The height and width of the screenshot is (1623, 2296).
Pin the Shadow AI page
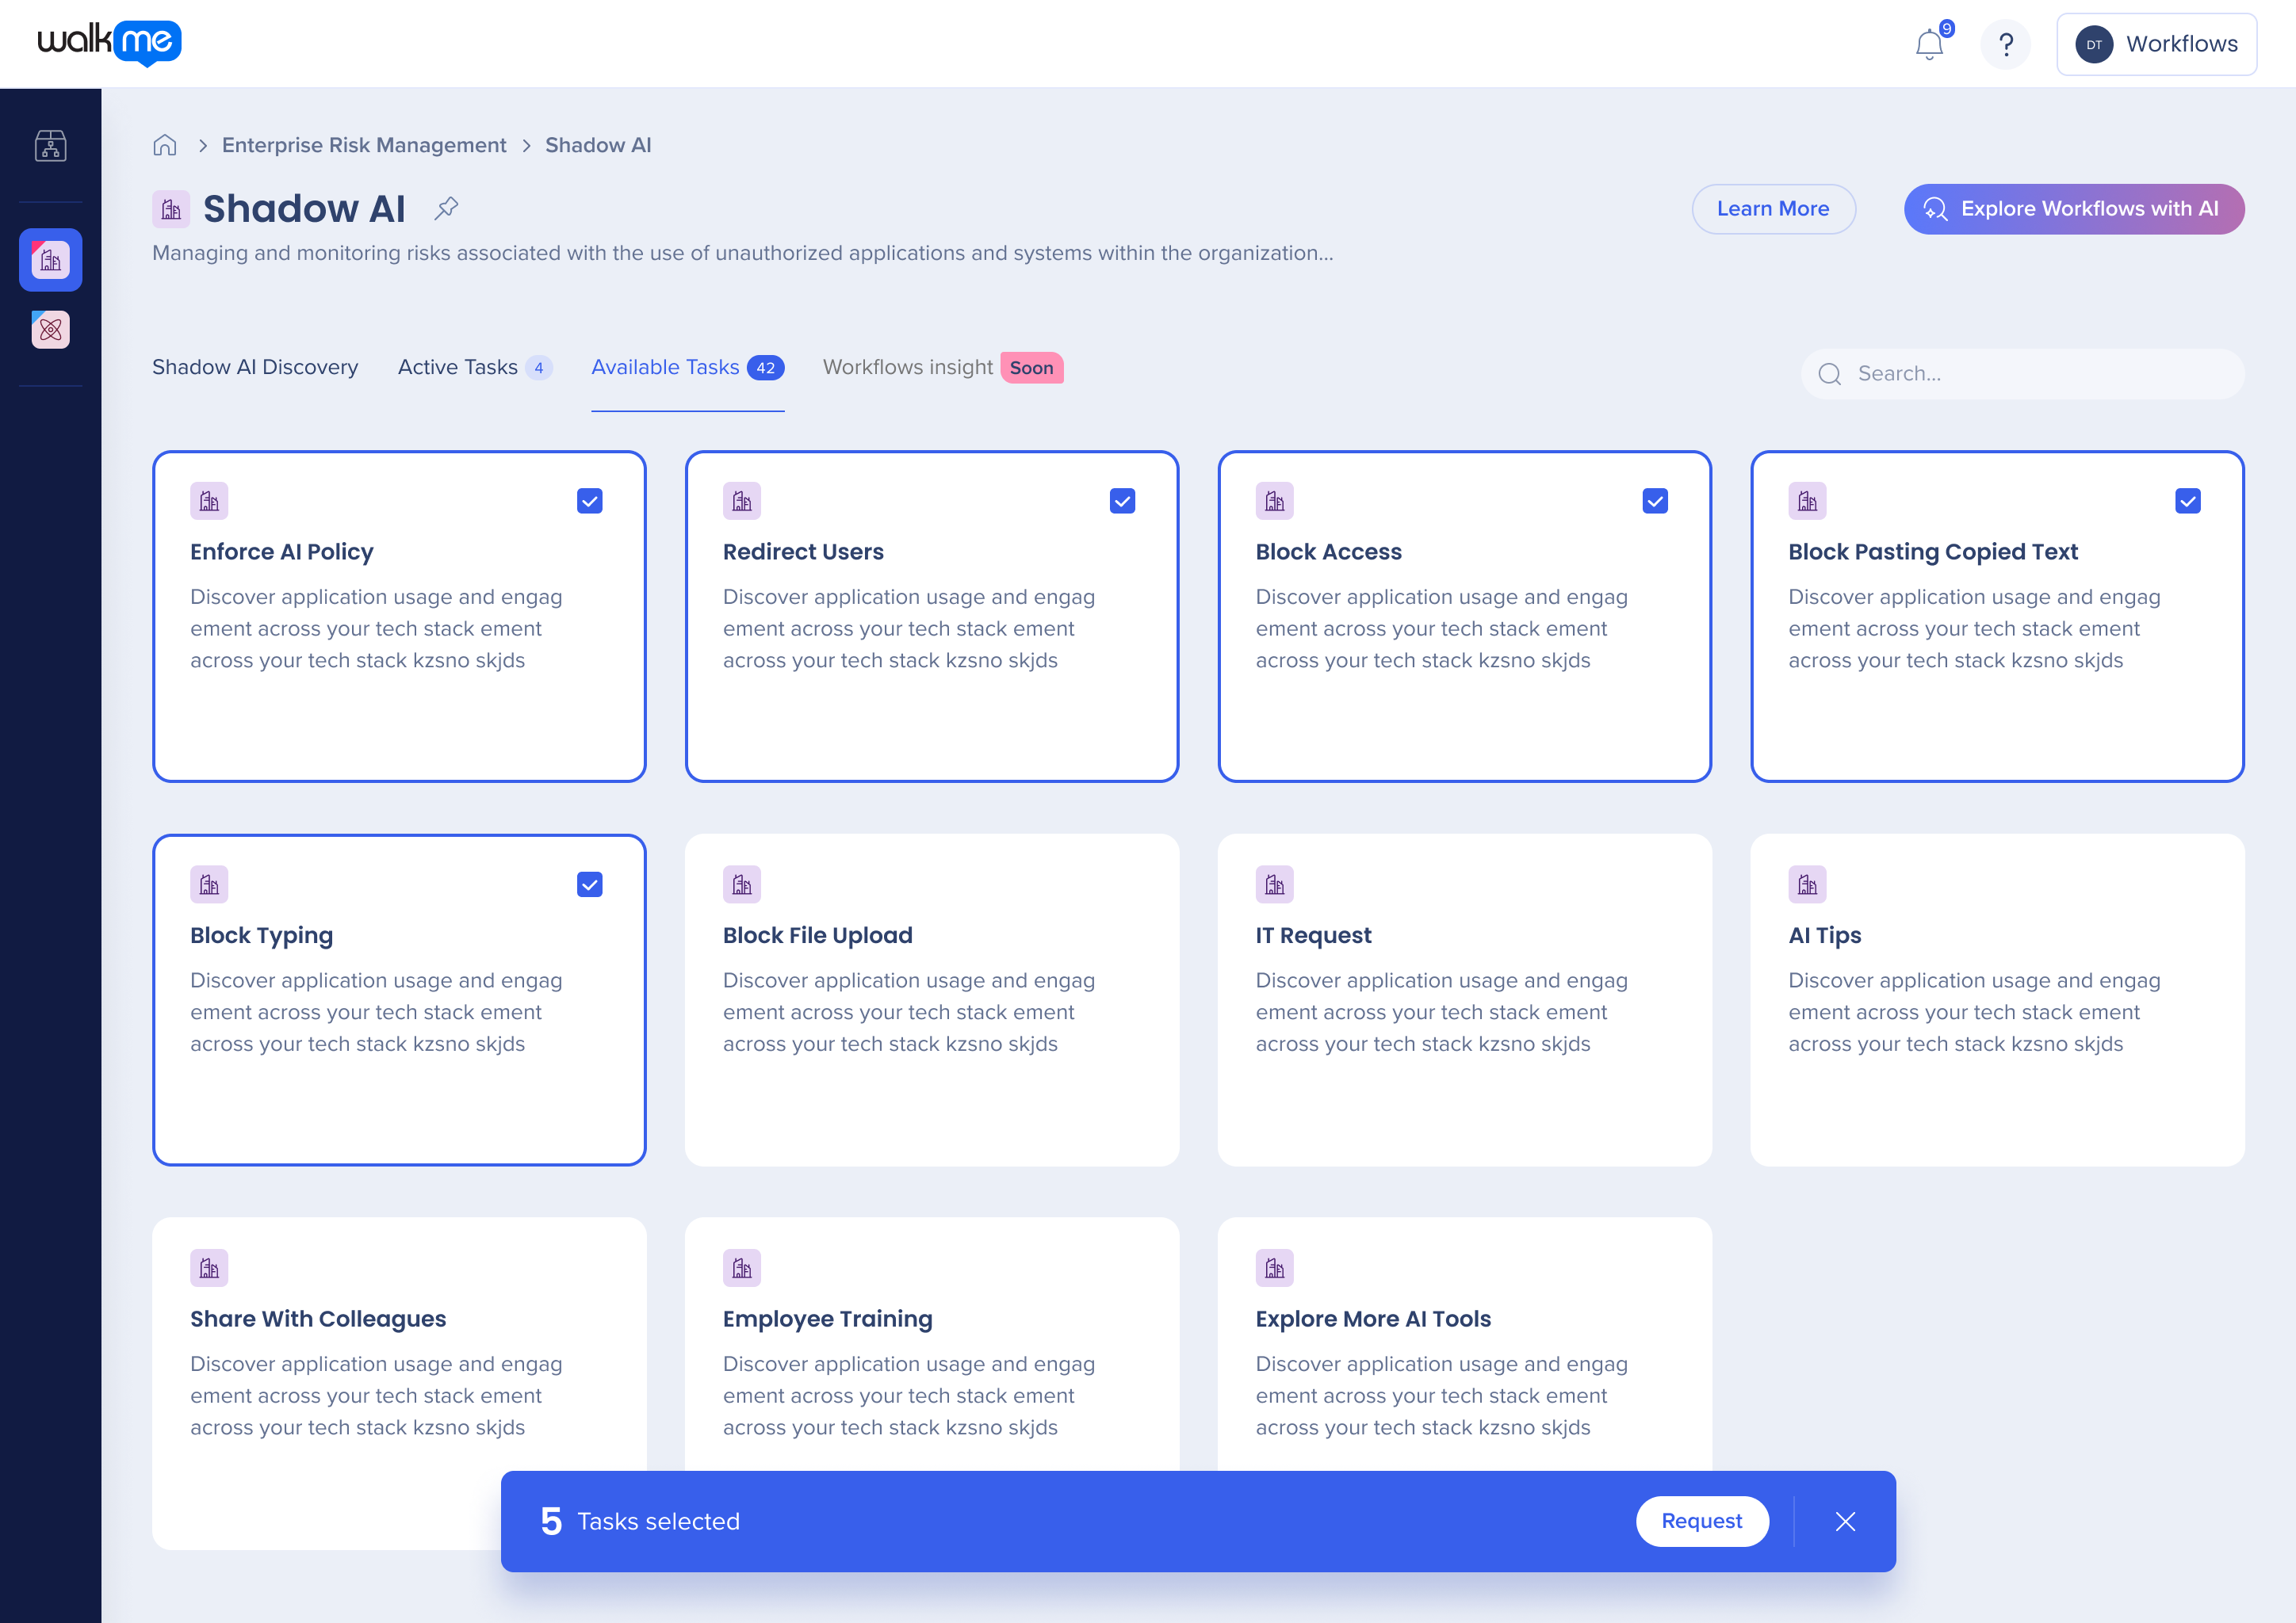point(446,208)
